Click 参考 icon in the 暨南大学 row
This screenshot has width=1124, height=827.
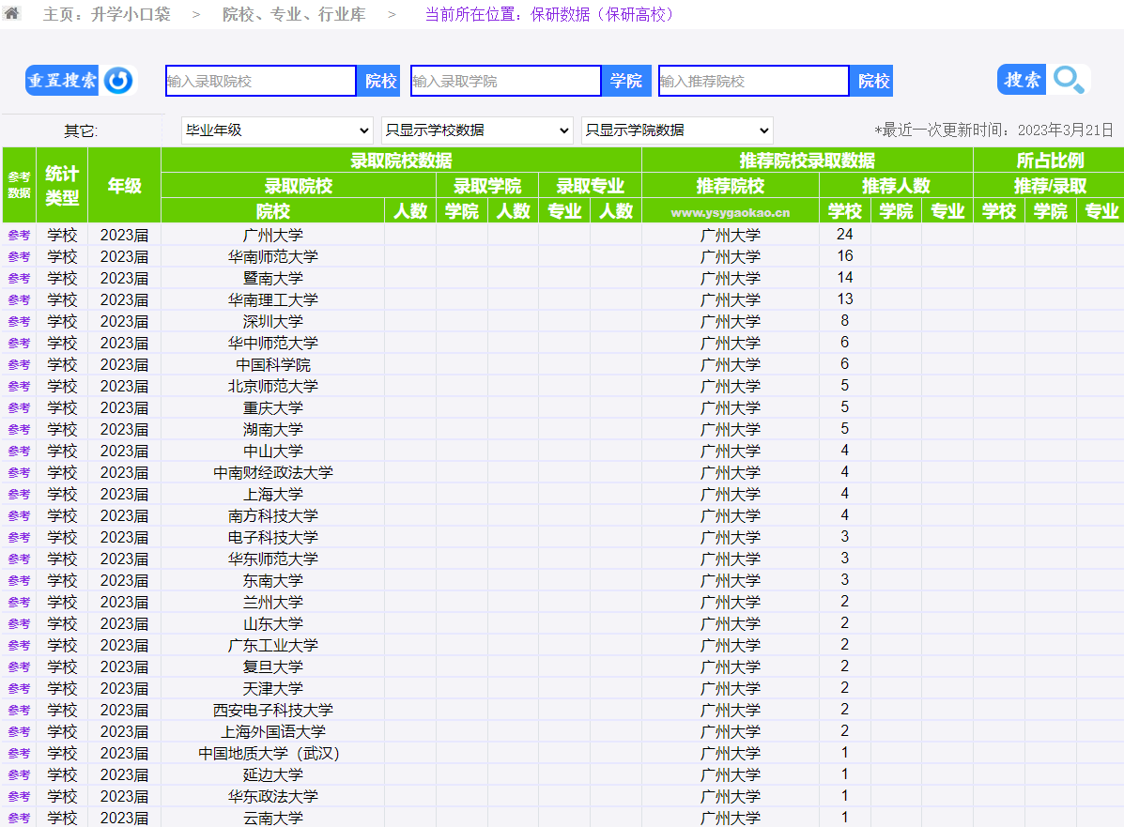19,278
